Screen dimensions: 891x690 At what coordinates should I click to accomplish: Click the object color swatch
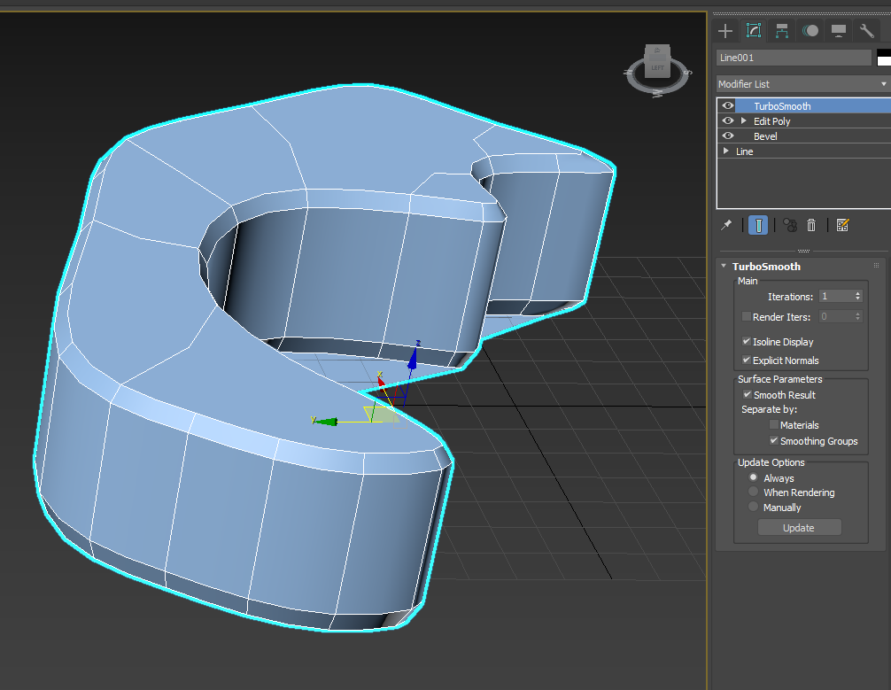(x=883, y=58)
